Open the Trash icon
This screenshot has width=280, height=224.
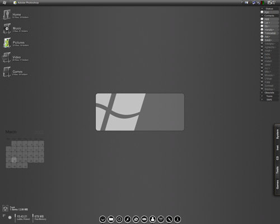(6, 208)
